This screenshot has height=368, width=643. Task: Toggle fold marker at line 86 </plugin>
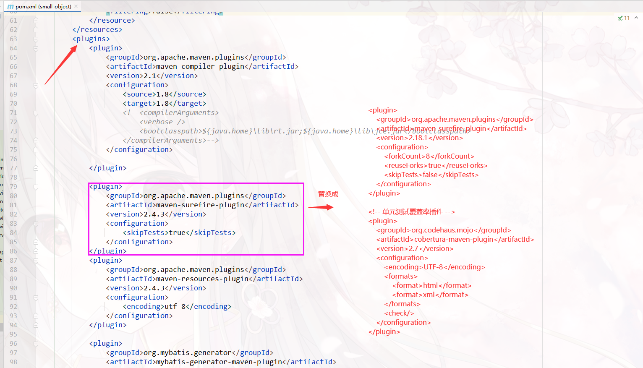(36, 251)
